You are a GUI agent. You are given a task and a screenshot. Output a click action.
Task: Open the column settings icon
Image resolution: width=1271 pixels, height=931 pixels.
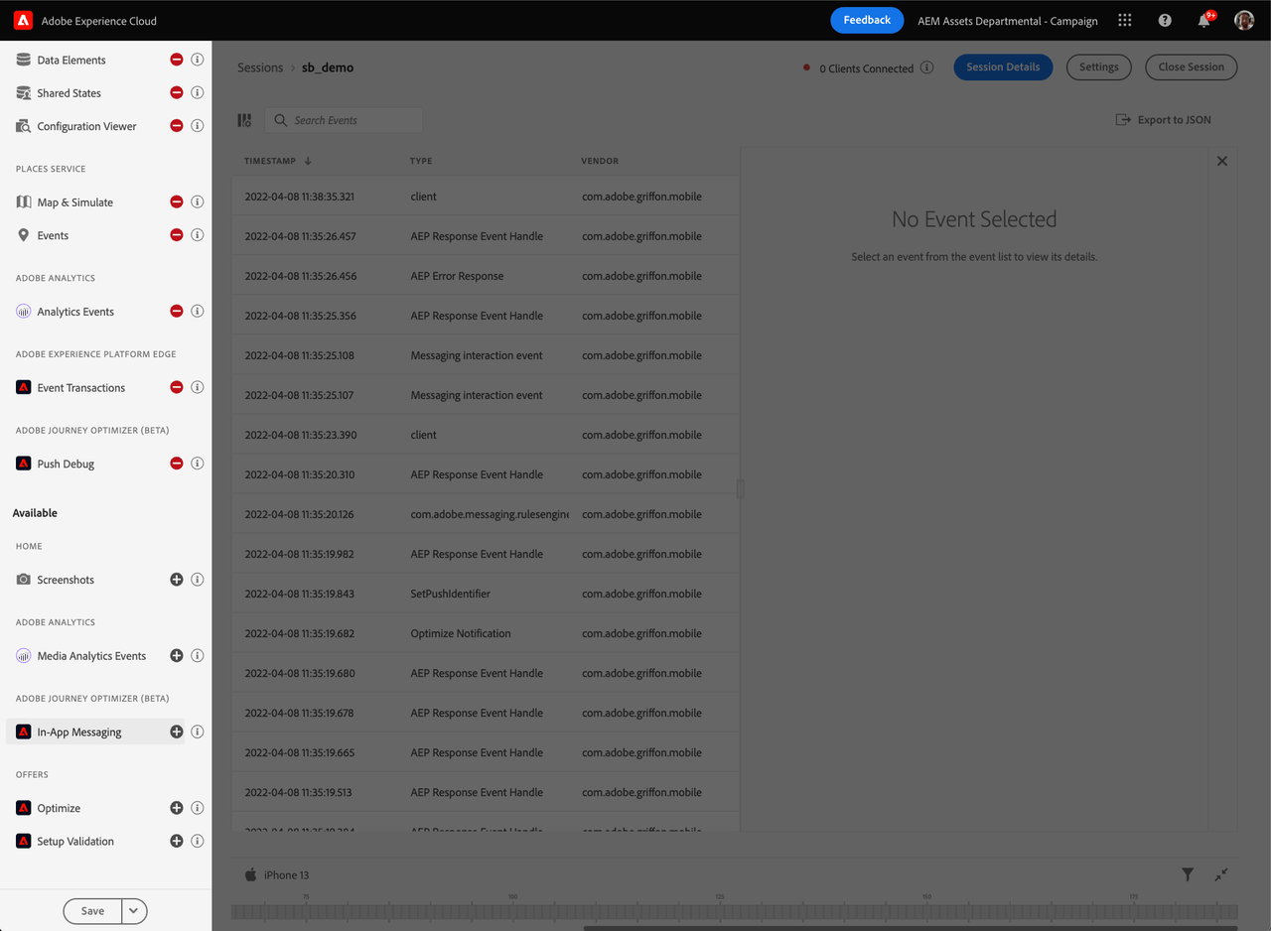tap(244, 120)
